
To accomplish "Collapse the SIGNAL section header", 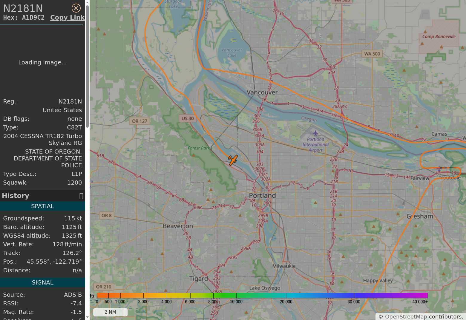I will [x=42, y=283].
